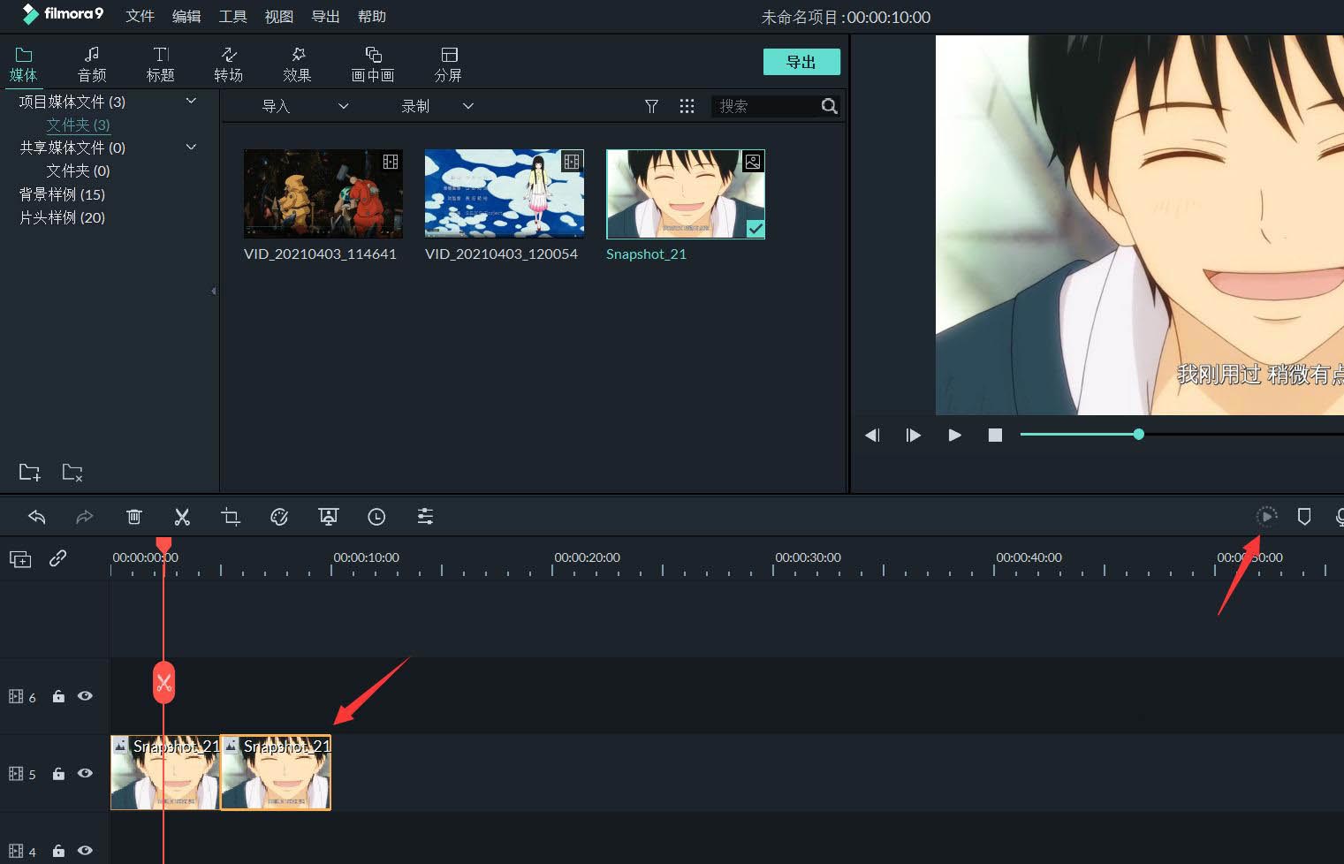Open the color tuning palette icon
Viewport: 1344px width, 864px height.
279,516
